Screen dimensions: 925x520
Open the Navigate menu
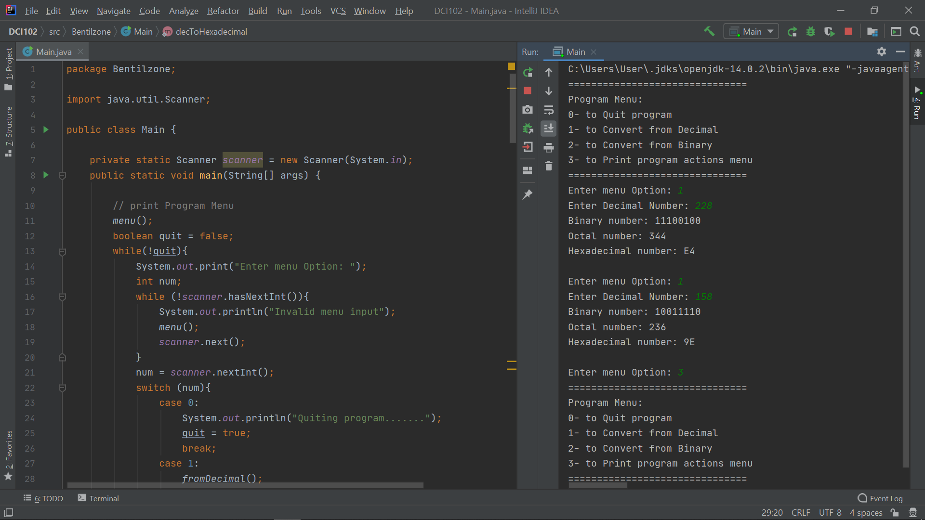tap(114, 11)
